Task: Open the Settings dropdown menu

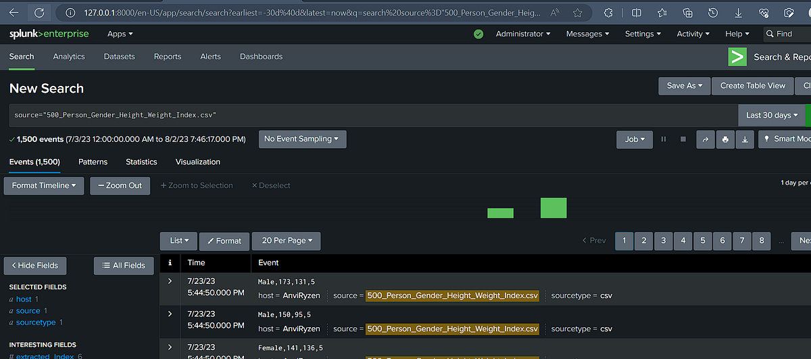Action: [x=643, y=34]
